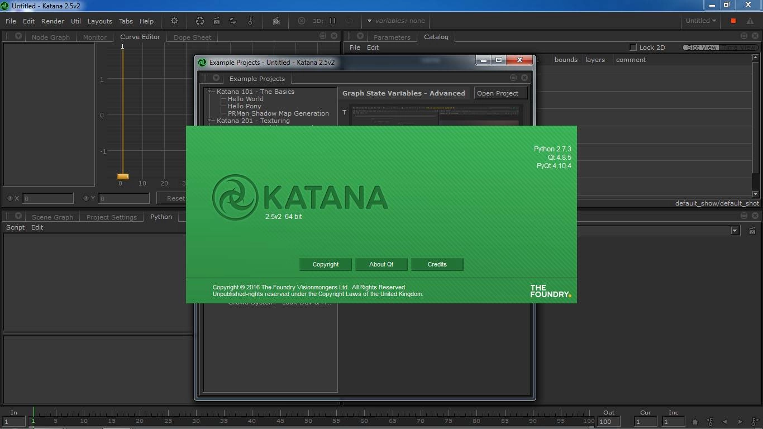
Task: Maximize the Example Projects pane via its icon
Action: (513, 78)
